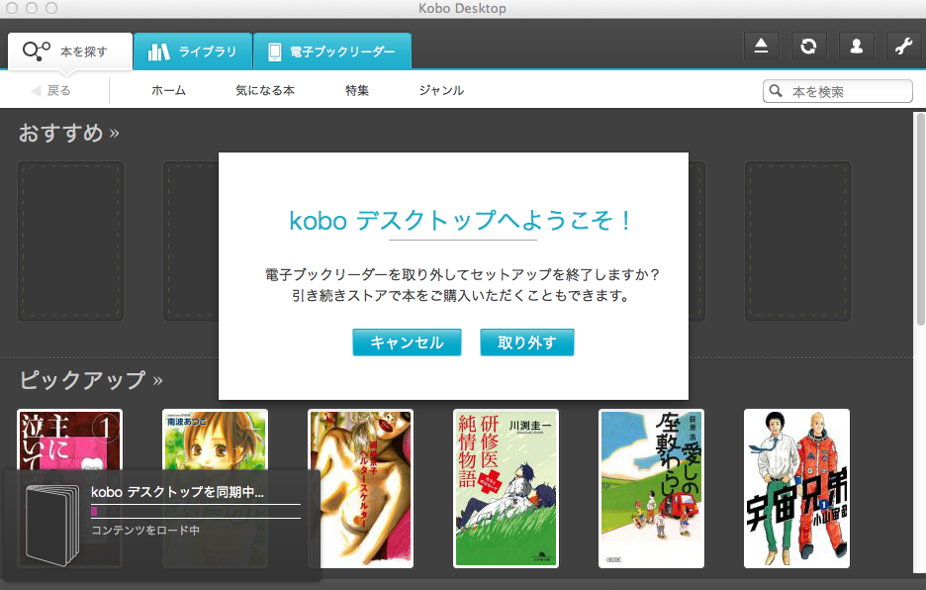
Task: Click the first empty おすすめ placeholder
Action: (x=71, y=242)
